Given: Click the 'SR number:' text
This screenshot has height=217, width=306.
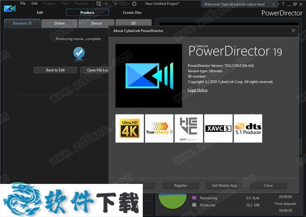Looking at the screenshot, I should (x=196, y=76).
